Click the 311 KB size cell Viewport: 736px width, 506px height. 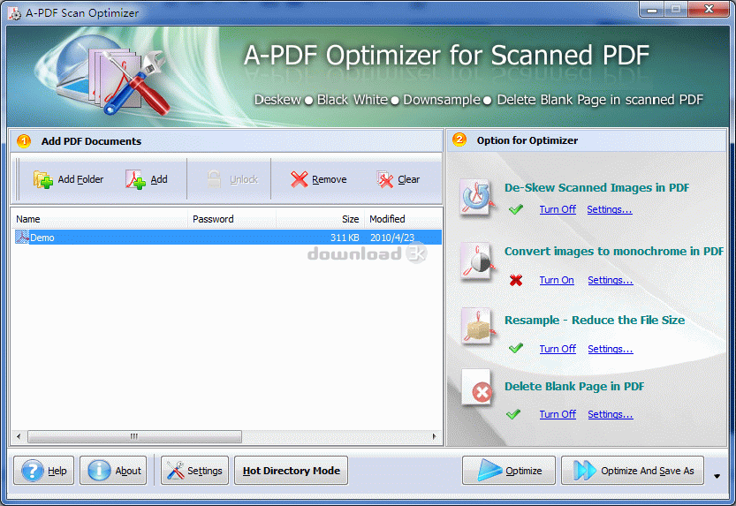point(345,238)
